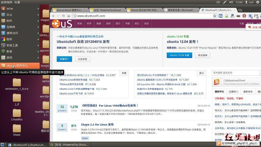Click the browser forward arrow button
This screenshot has height=147, width=261.
click(58, 16)
